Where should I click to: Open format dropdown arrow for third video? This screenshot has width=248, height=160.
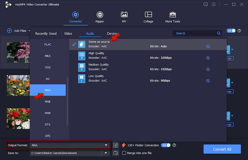tap(232, 115)
